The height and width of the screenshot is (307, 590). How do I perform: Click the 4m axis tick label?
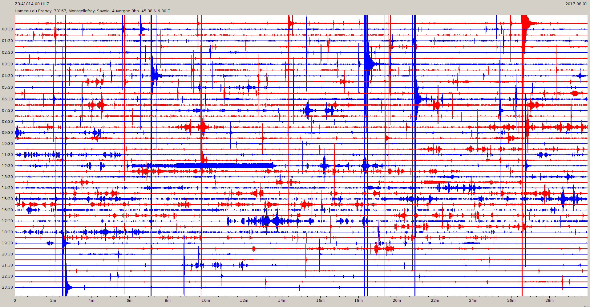tap(91, 301)
